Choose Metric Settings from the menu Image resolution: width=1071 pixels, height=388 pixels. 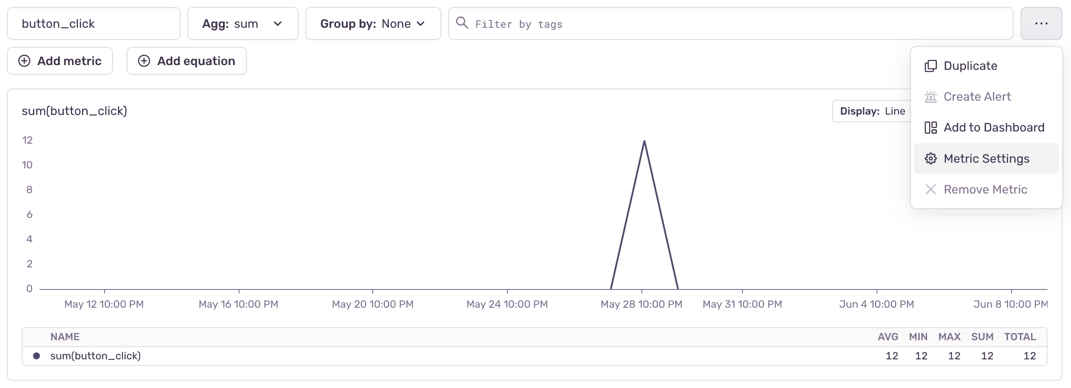[986, 159]
